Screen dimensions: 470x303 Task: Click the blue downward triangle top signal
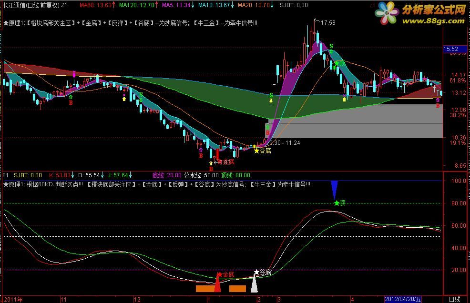pos(335,190)
